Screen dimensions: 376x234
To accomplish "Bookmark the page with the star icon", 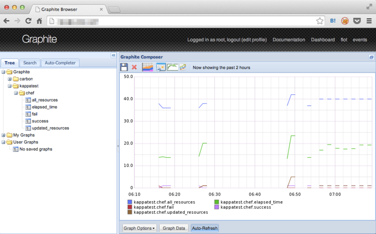I will [x=320, y=21].
